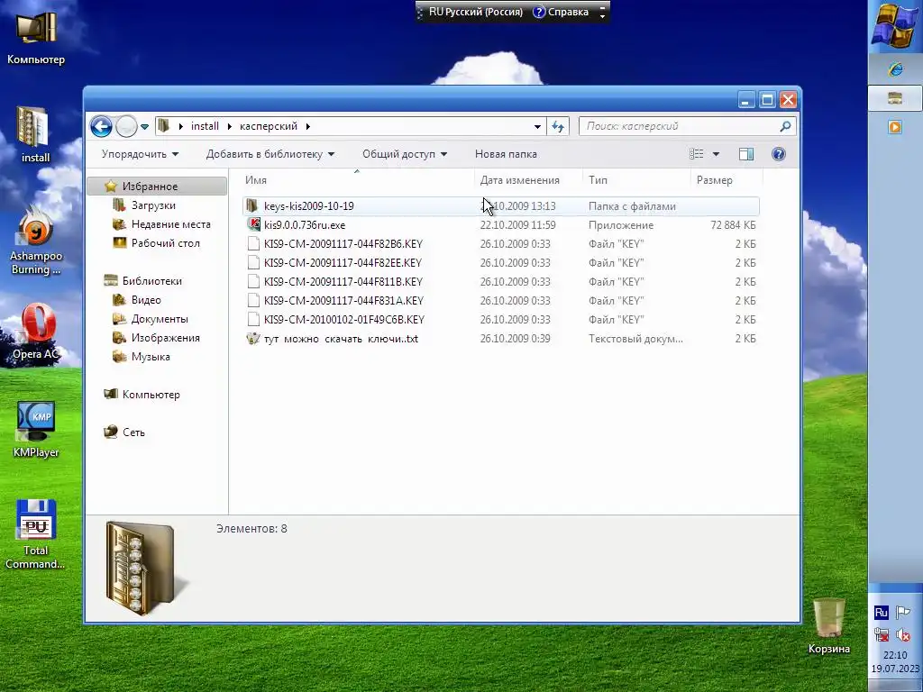
Task: Click the Ru language indicator in tray
Action: click(882, 613)
